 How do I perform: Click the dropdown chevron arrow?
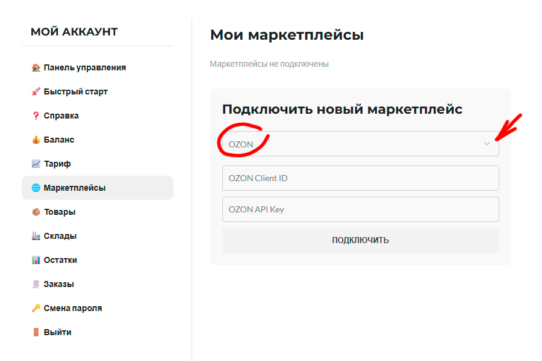coord(487,144)
